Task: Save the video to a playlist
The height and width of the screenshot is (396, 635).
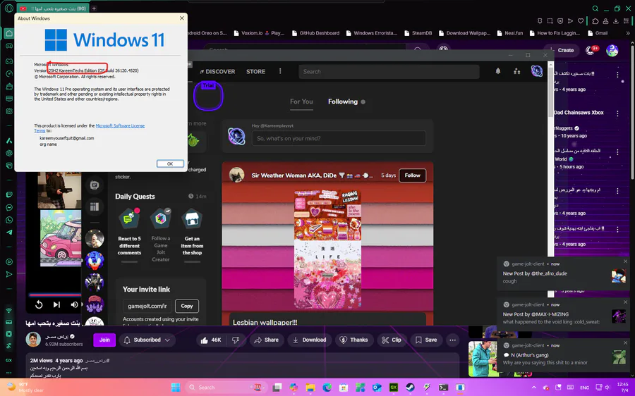Action: [426, 340]
